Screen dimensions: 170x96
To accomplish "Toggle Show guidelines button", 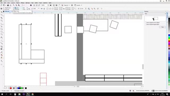I will pyautogui.click(x=59, y=5).
